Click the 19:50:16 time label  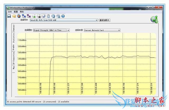[x=54, y=88]
